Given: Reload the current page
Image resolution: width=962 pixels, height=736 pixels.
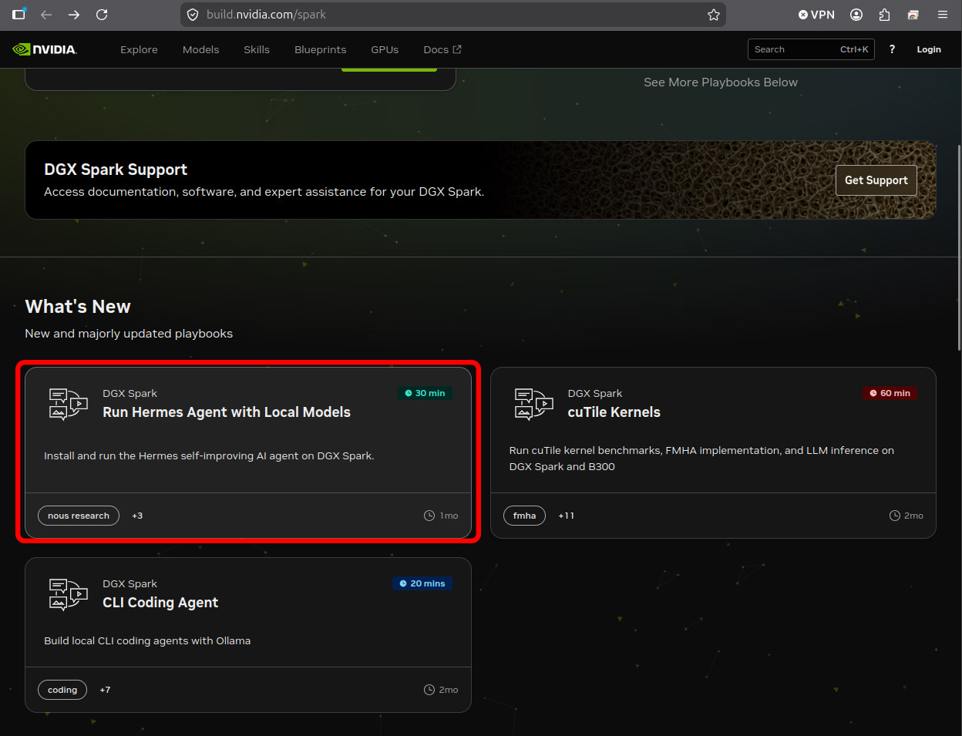Looking at the screenshot, I should click(102, 15).
